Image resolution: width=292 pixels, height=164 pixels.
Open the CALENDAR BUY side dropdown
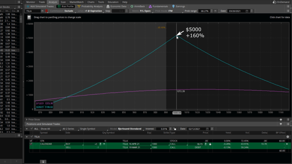click(74, 144)
